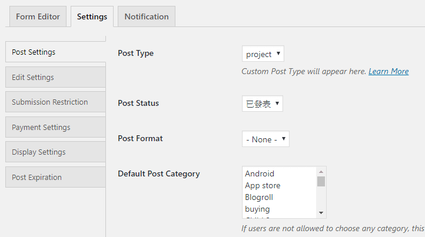Open Display Settings section
425x237 pixels.
pyautogui.click(x=55, y=152)
